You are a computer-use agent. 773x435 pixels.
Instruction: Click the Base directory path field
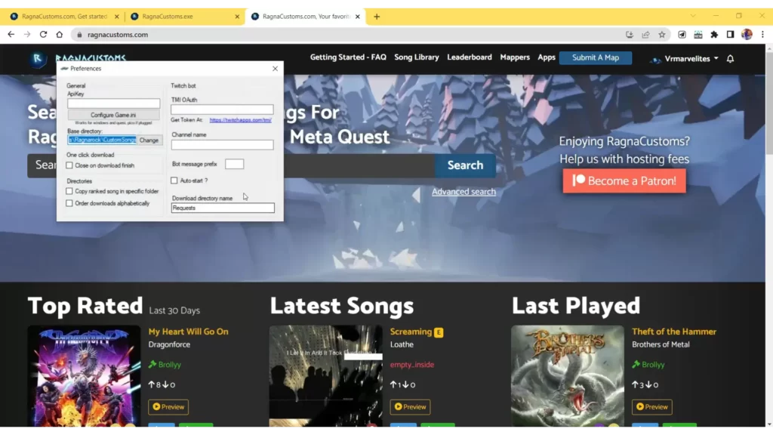102,140
